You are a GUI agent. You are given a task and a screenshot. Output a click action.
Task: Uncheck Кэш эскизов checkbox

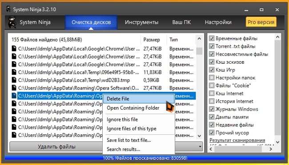212,62
